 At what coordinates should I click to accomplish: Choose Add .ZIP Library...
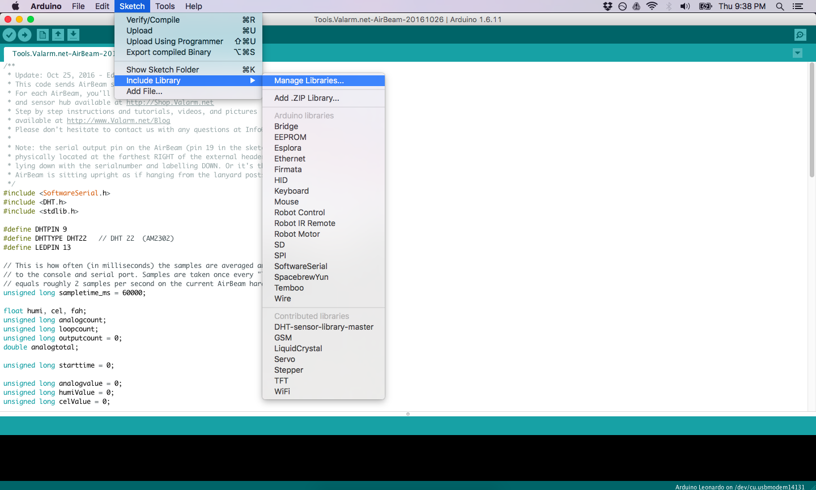coord(324,98)
